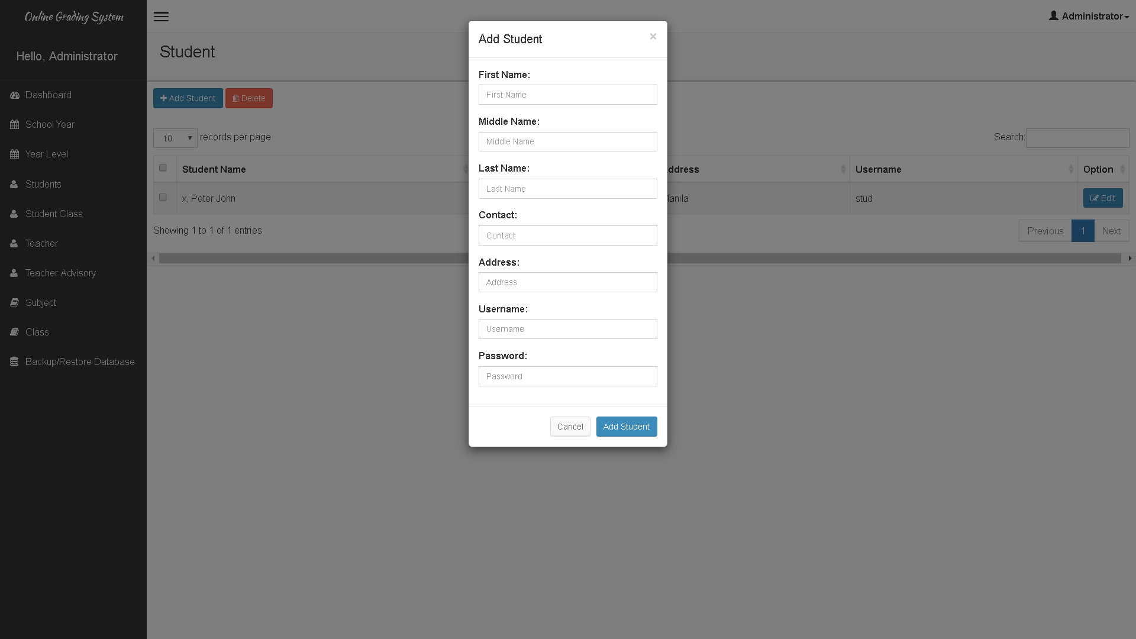Click the Edit button for Peter John

coord(1102,198)
